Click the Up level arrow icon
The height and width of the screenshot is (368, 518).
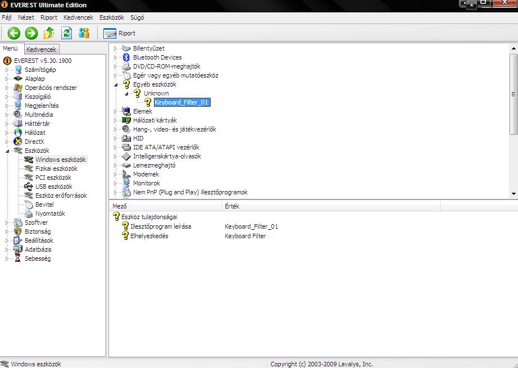coord(49,33)
